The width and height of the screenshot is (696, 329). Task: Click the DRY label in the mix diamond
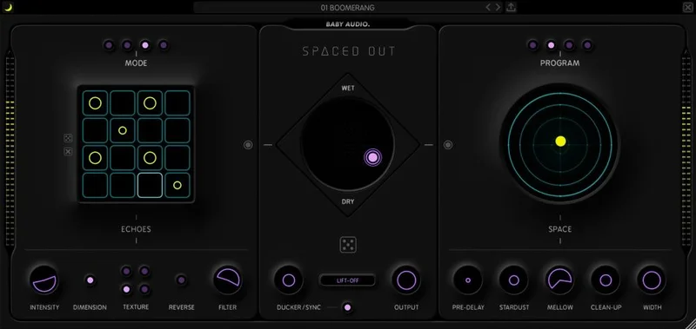click(x=348, y=202)
